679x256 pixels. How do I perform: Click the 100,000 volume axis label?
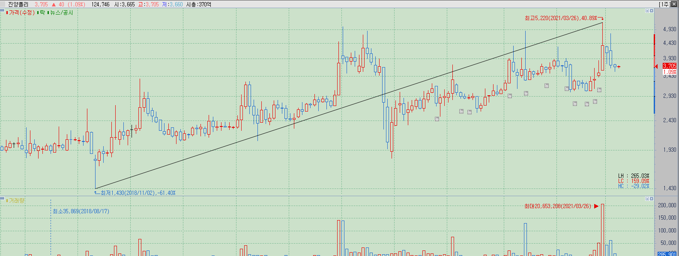pyautogui.click(x=667, y=231)
